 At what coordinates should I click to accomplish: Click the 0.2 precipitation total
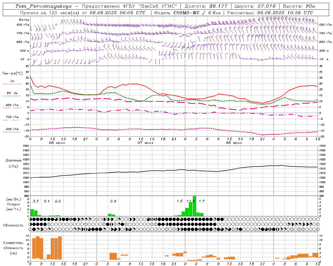(x=58, y=201)
